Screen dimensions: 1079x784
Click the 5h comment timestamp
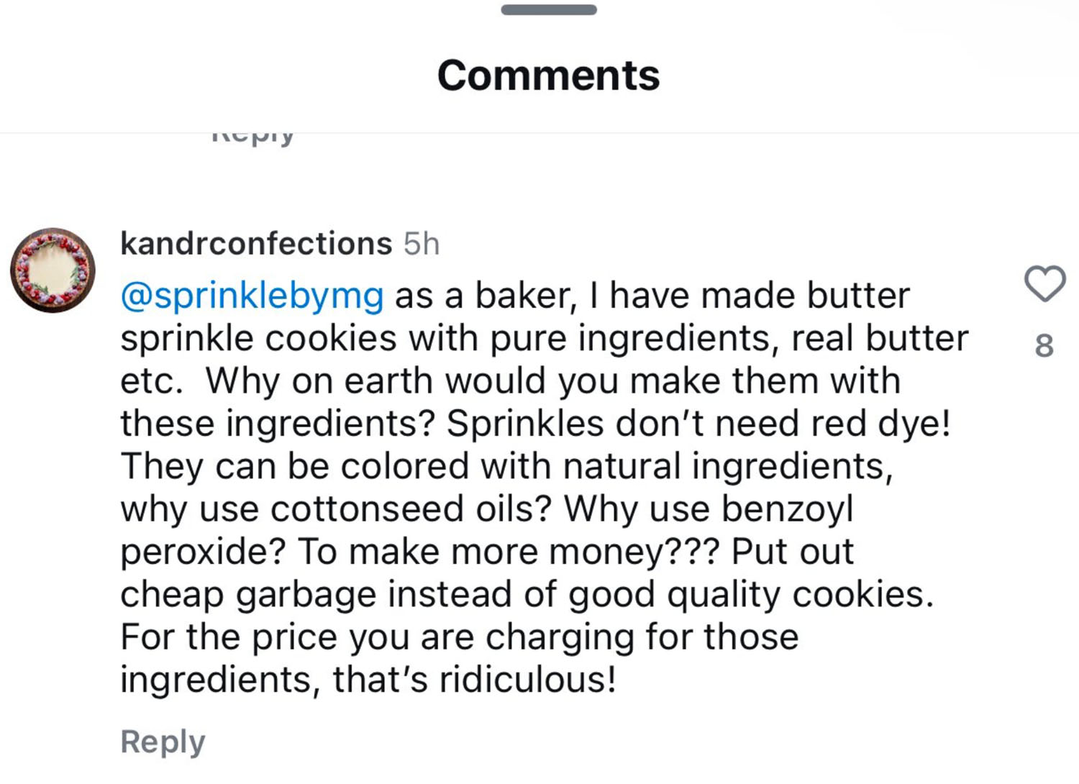[422, 244]
